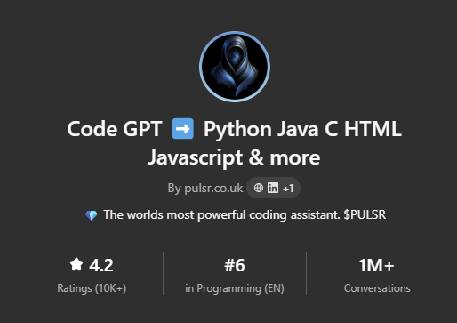This screenshot has height=323, width=457.
Task: Click the Ratings (10K+) label
Action: tap(92, 288)
